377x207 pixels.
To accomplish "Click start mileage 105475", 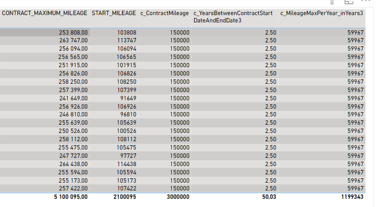I will point(127,148).
